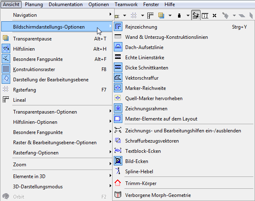Image resolution: width=255 pixels, height=201 pixels.
Task: Expand Rasterfang-Optionen submenu
Action: [x=56, y=153]
